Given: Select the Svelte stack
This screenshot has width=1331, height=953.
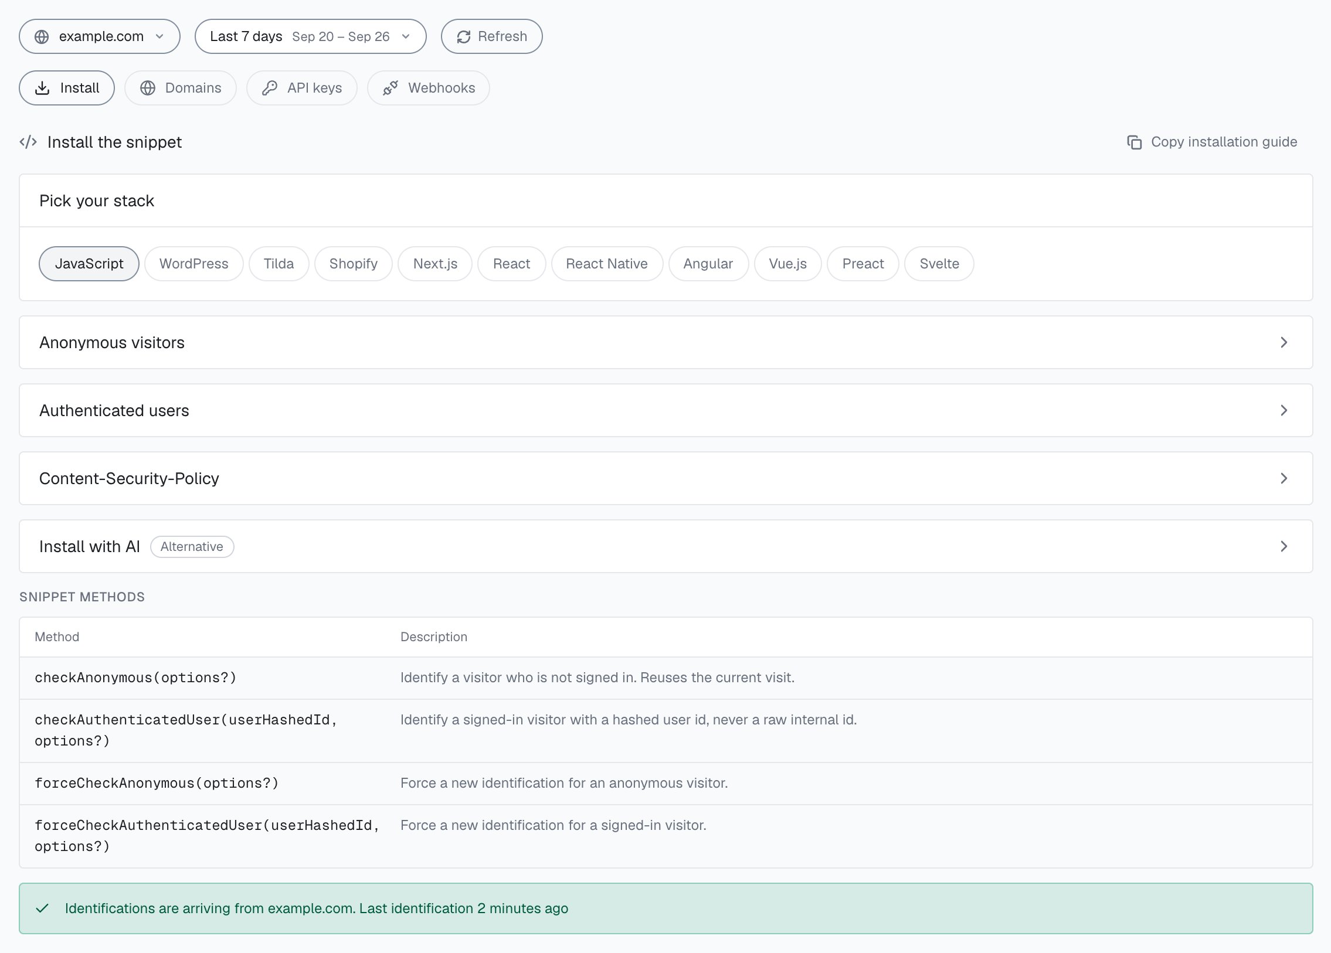Looking at the screenshot, I should (939, 264).
